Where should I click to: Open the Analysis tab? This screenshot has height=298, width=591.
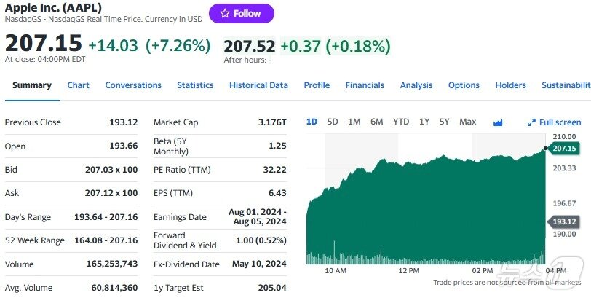[416, 85]
